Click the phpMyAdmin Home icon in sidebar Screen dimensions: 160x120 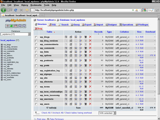pyautogui.click(x=7, y=26)
